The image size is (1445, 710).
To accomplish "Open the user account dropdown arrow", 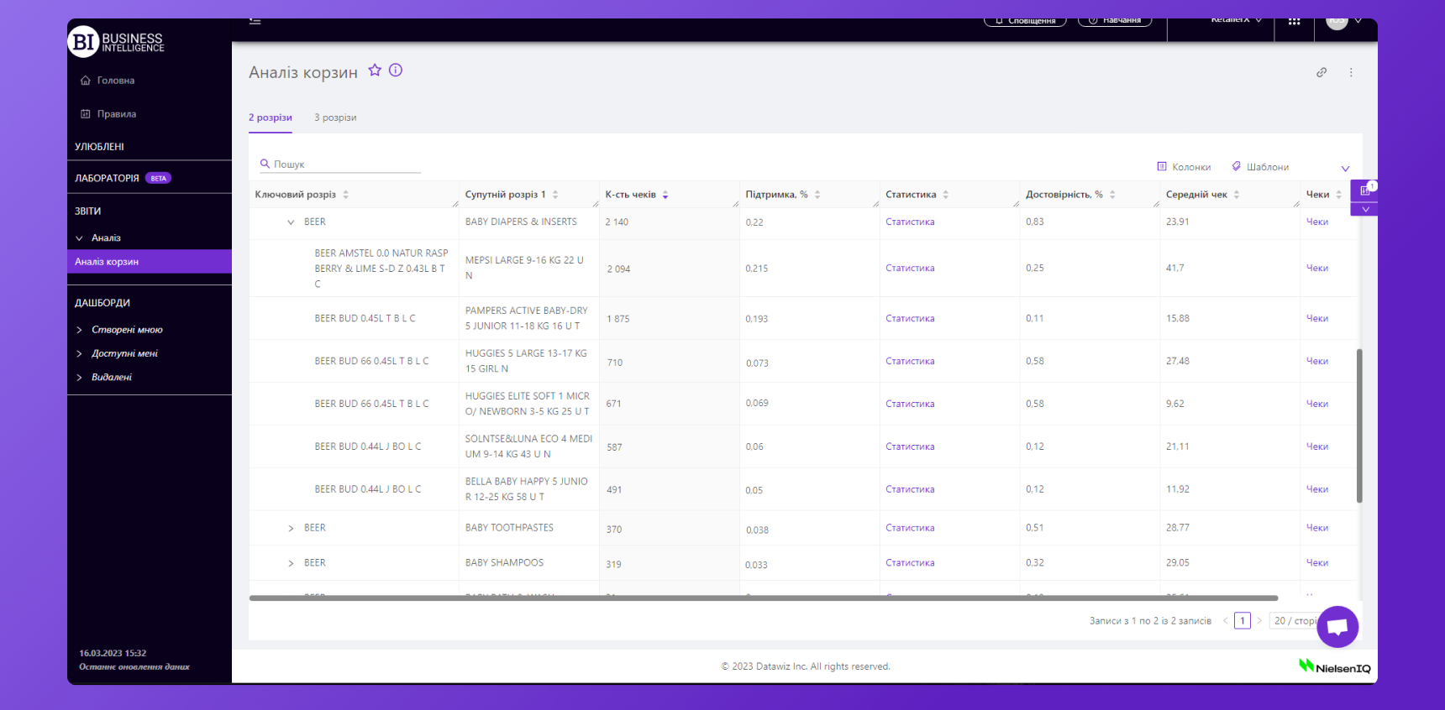I will [1358, 21].
